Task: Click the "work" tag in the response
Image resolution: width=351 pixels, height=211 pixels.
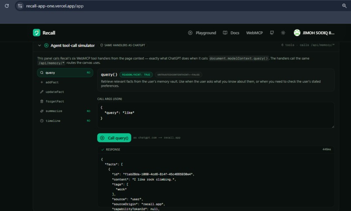Action: click(121, 189)
